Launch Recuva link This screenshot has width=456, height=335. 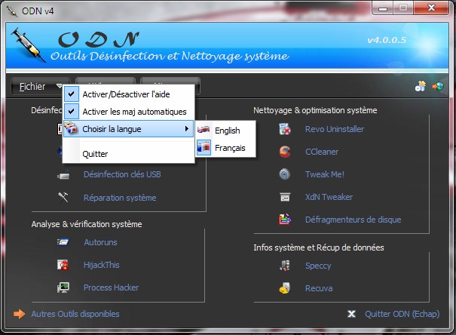pyautogui.click(x=319, y=288)
